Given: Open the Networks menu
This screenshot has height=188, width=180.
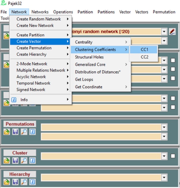Looking at the screenshot, I should tap(40, 12).
